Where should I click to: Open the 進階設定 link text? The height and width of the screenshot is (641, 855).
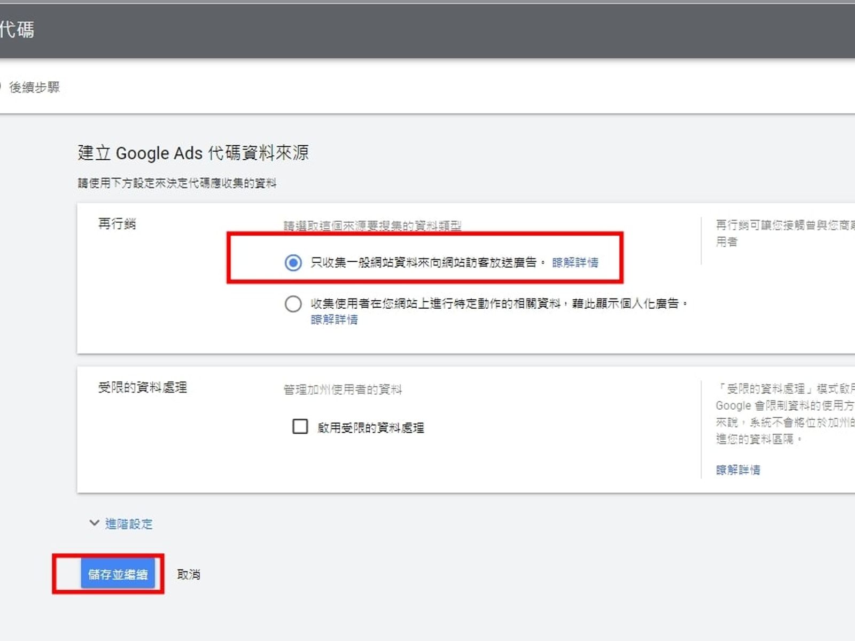coord(129,524)
